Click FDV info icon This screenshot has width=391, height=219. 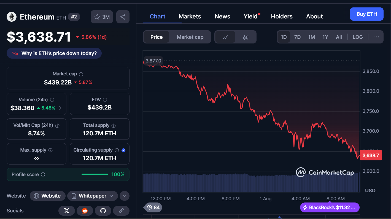tap(105, 100)
